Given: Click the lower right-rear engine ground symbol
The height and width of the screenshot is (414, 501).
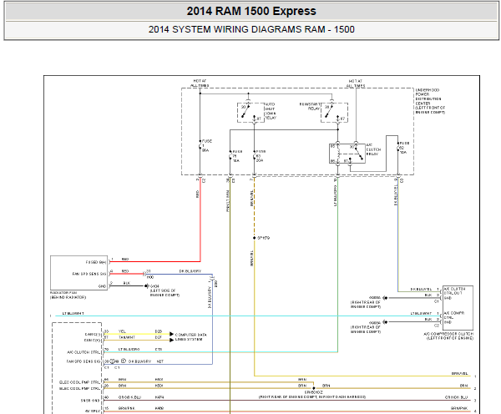Looking at the screenshot, I should [x=385, y=322].
